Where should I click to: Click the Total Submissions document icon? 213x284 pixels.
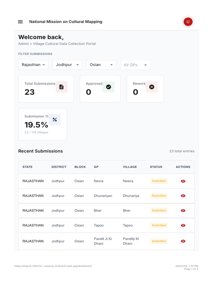pos(61,87)
